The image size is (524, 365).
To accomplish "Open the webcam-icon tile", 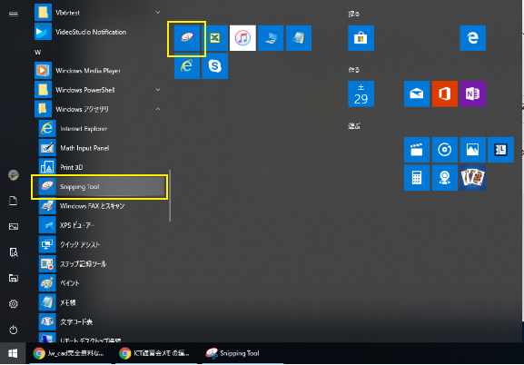I will [x=445, y=177].
